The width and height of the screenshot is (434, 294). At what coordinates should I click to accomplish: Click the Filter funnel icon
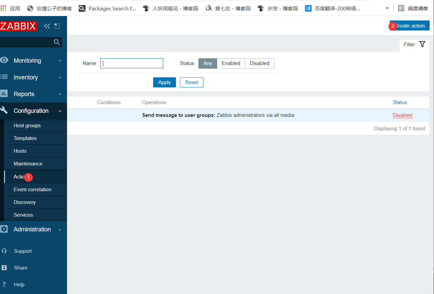coord(422,44)
